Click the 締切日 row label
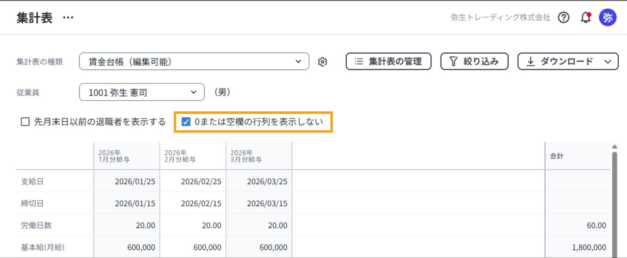The width and height of the screenshot is (627, 258). click(x=32, y=203)
